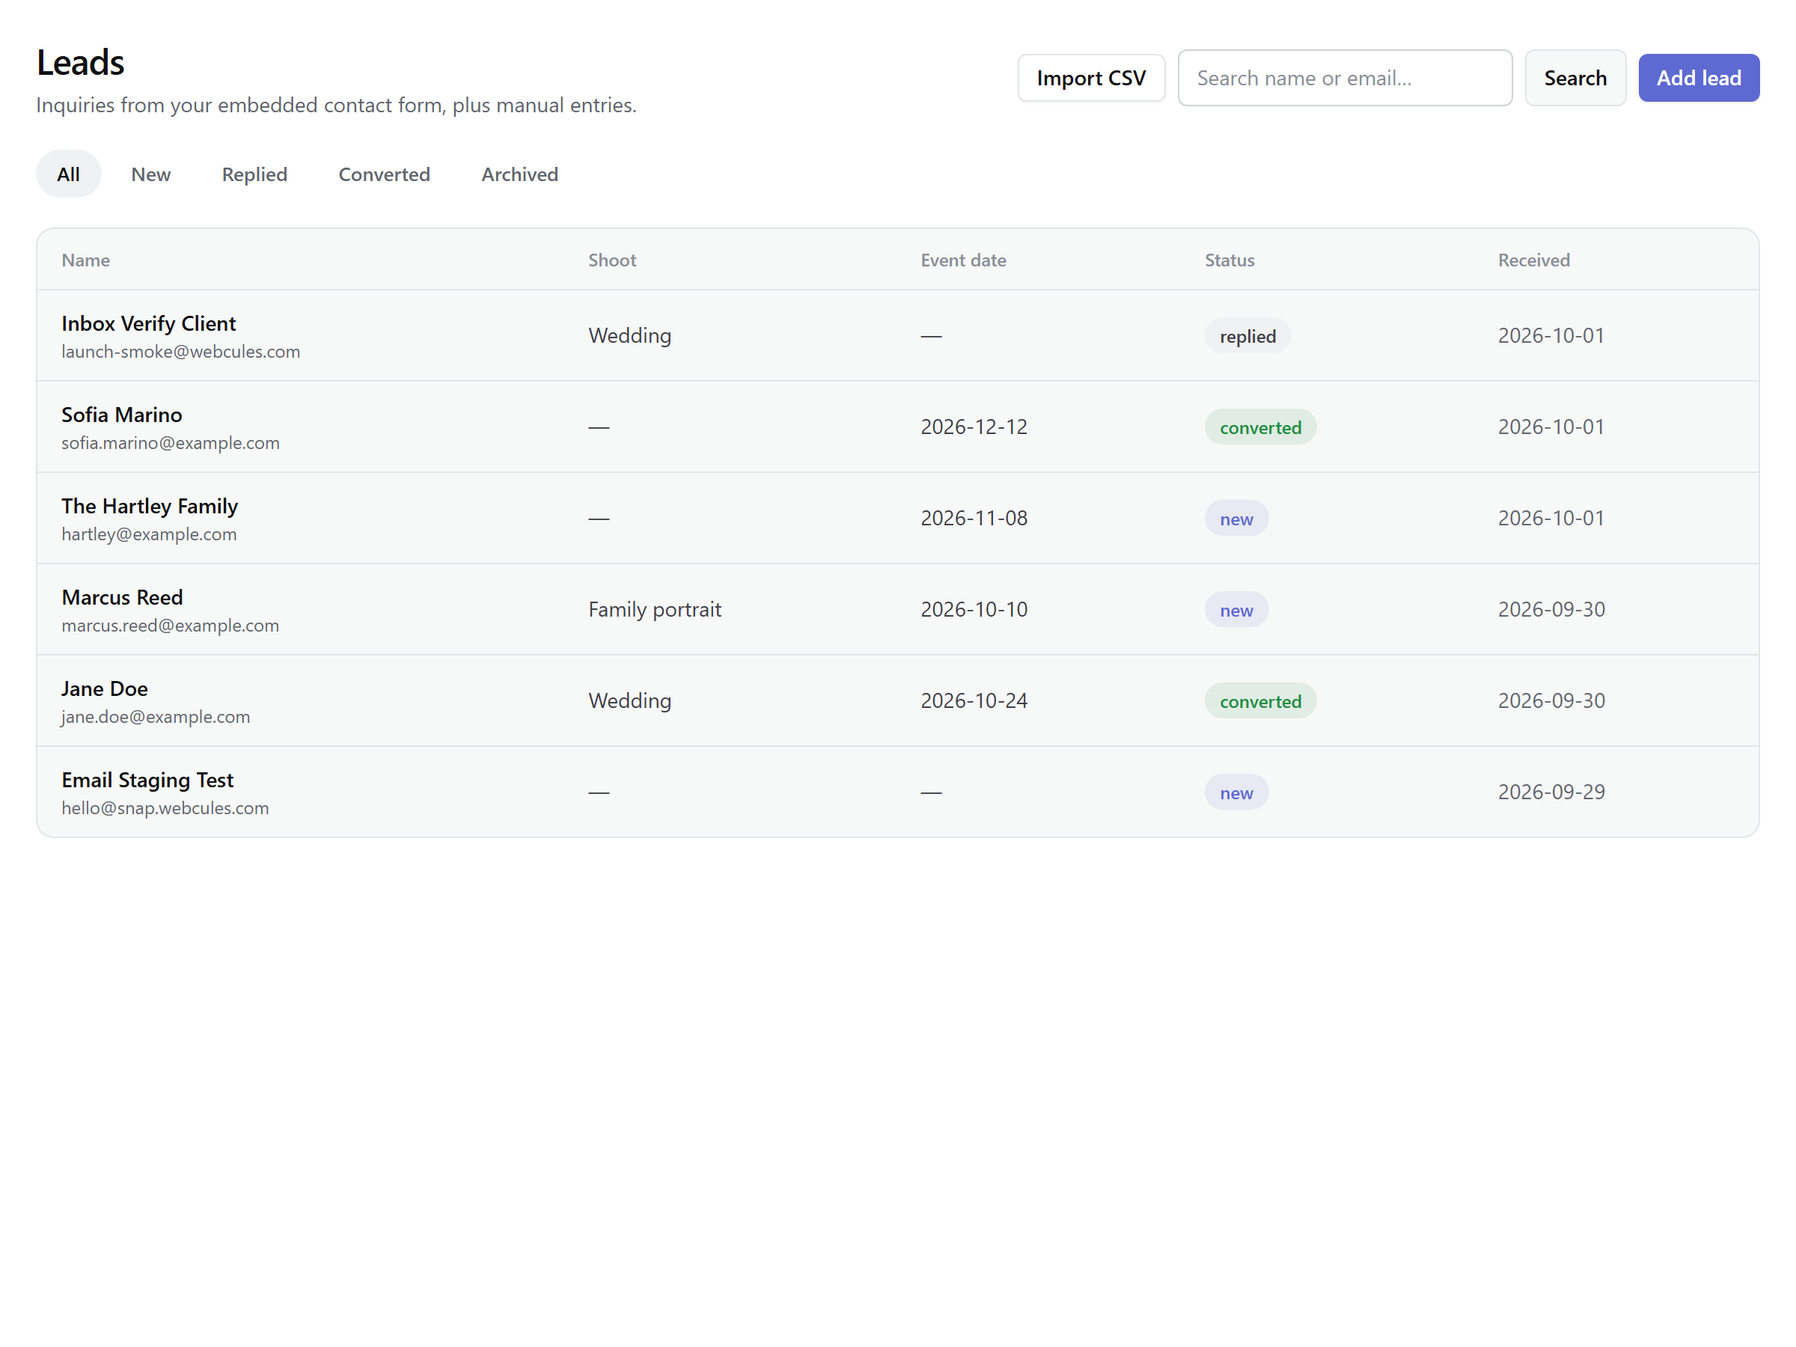Click Wedding in Jane Doe's row
The height and width of the screenshot is (1347, 1796).
point(629,700)
